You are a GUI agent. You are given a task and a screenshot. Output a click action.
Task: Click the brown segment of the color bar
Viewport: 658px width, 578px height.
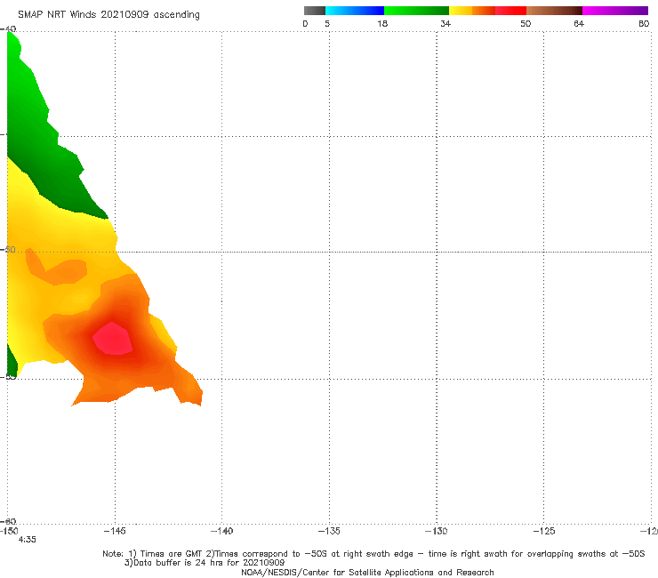(554, 11)
